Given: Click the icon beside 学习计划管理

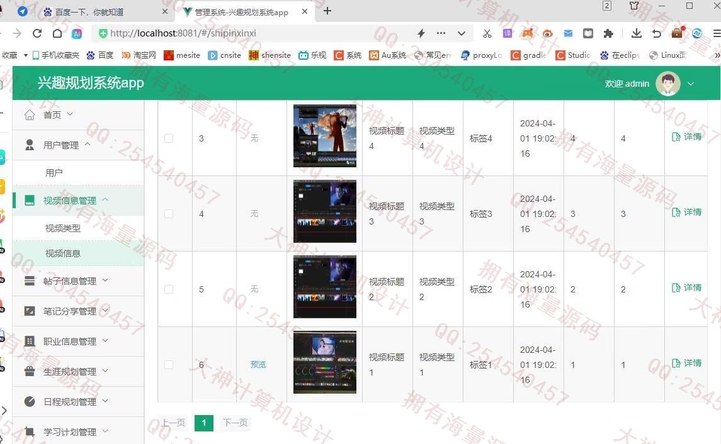Looking at the screenshot, I should point(30,431).
